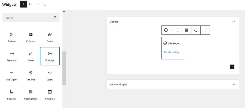
Task: Add the Spacer block
Action: 31,56
